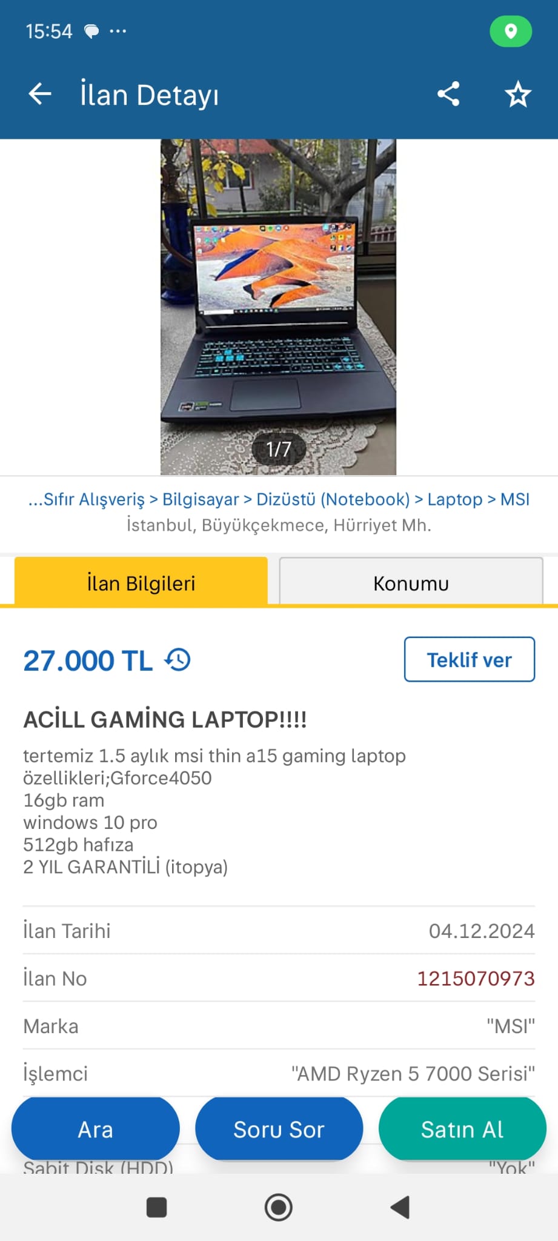The height and width of the screenshot is (1241, 558).
Task: Open the chat notification icon in status bar
Action: click(x=91, y=31)
